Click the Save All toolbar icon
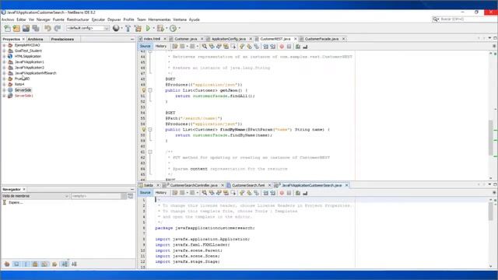Screen dimensions: 498x280 pyautogui.click(x=36, y=28)
